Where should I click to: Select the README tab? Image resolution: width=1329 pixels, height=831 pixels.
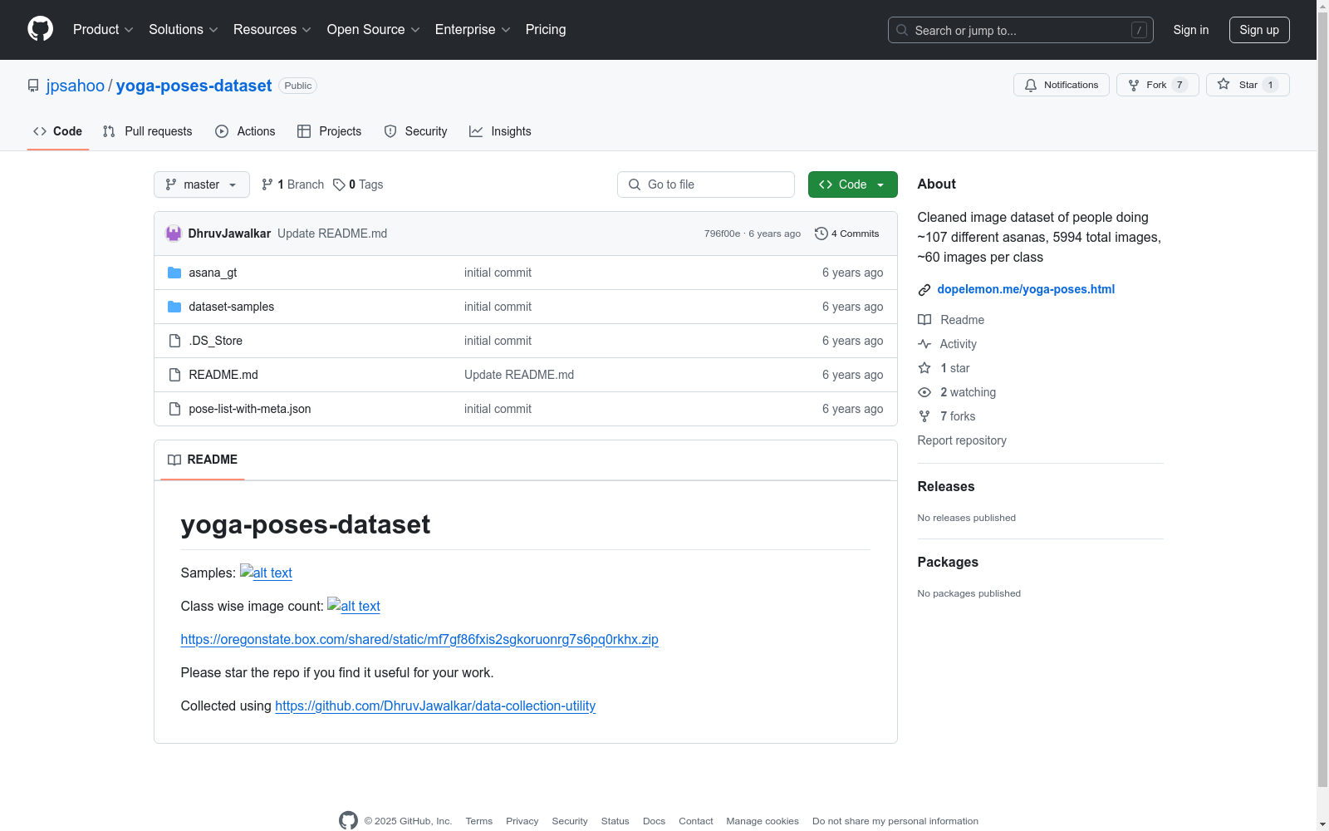click(203, 460)
